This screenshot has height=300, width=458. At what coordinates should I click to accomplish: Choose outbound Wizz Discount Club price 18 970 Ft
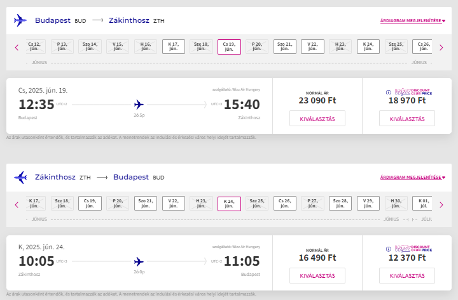(407, 119)
